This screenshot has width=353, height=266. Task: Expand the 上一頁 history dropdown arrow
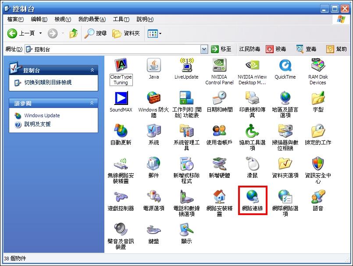click(40, 33)
